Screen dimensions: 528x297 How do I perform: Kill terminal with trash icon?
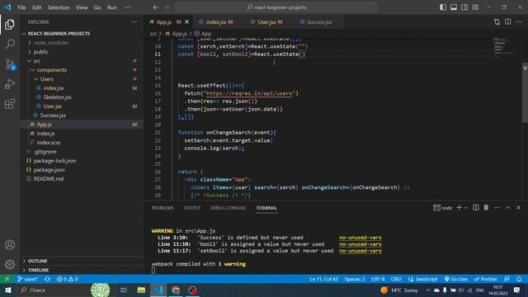pyautogui.click(x=486, y=208)
